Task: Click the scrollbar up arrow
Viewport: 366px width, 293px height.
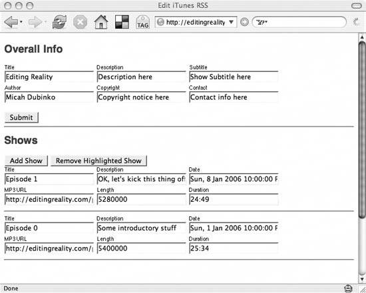Action: pos(362,37)
